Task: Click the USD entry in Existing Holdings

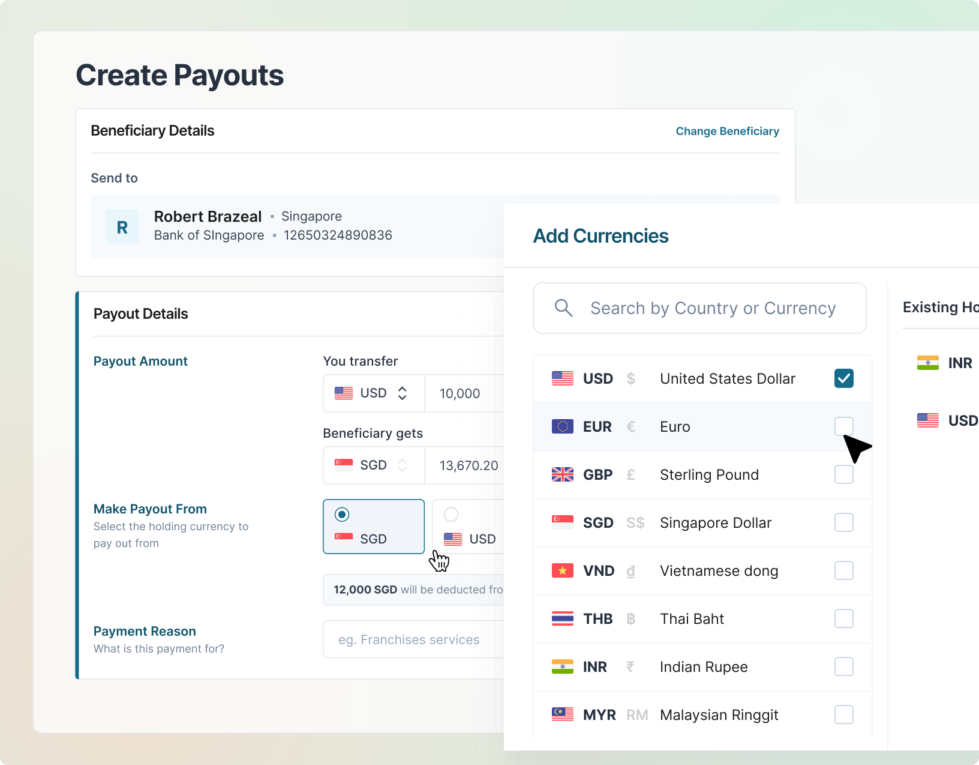Action: 948,420
